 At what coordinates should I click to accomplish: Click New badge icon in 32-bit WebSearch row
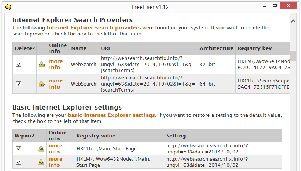click(42, 64)
